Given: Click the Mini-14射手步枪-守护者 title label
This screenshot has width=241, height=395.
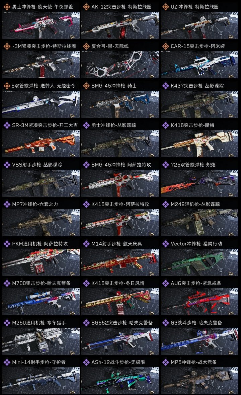Looking at the screenshot, I should [x=39, y=362].
